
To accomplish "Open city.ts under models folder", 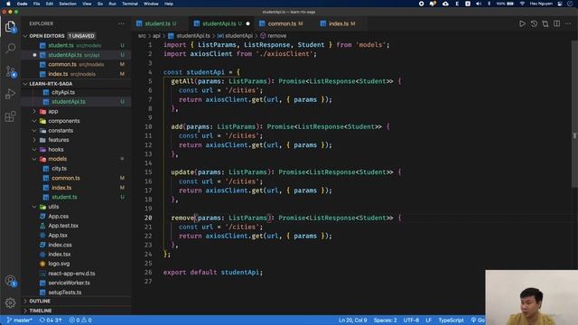I will point(59,169).
